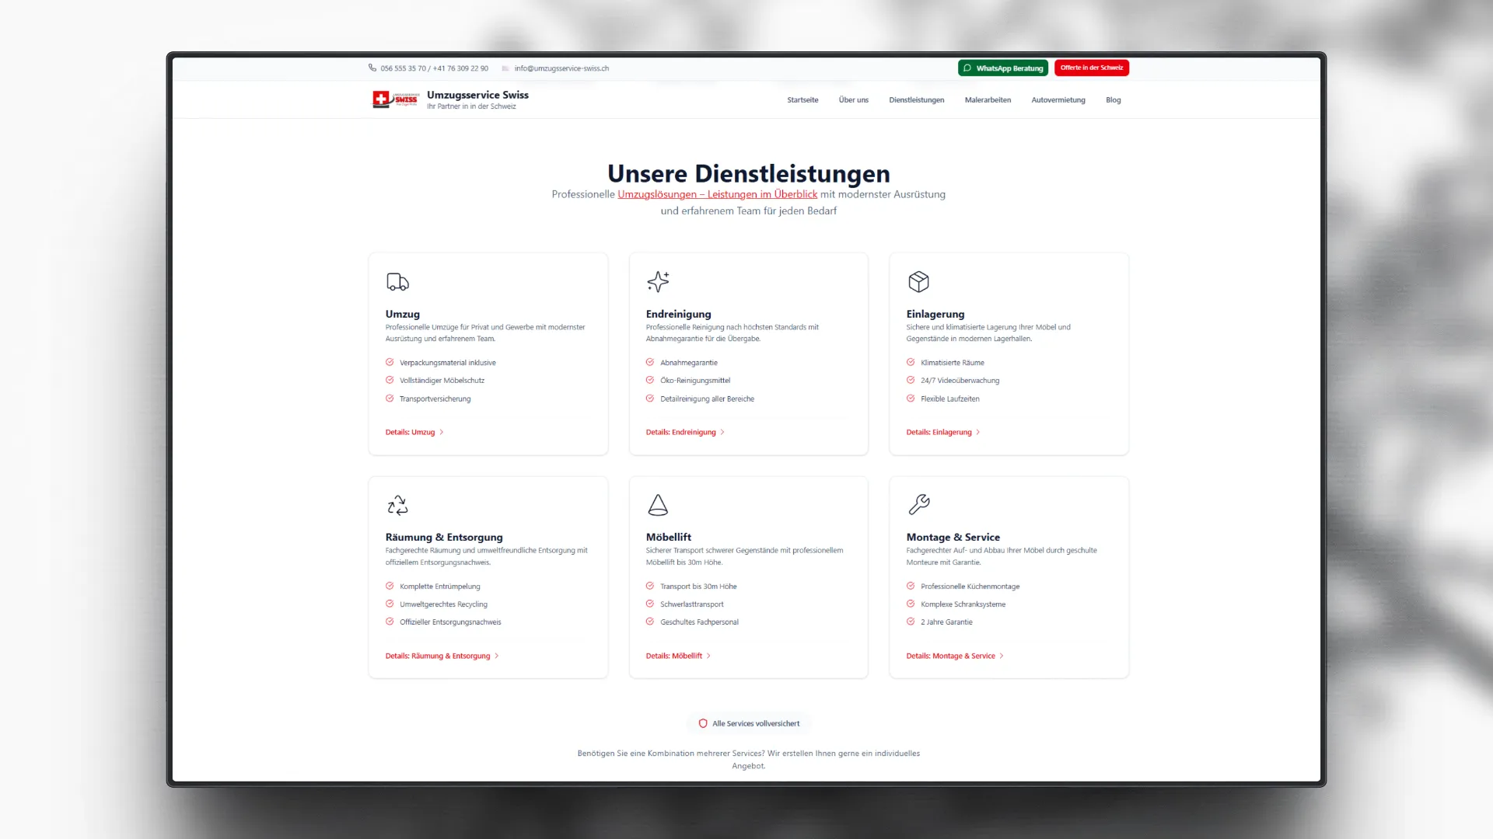The height and width of the screenshot is (839, 1493).
Task: Click check icon next to 2 Jahre Garantie
Action: (911, 621)
